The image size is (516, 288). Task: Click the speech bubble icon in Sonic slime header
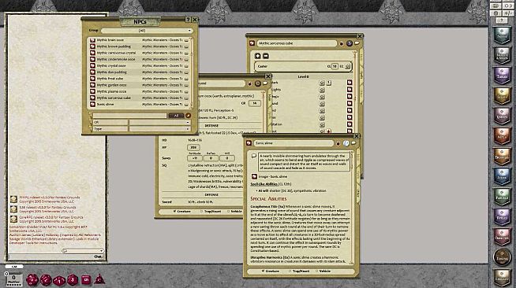point(353,143)
